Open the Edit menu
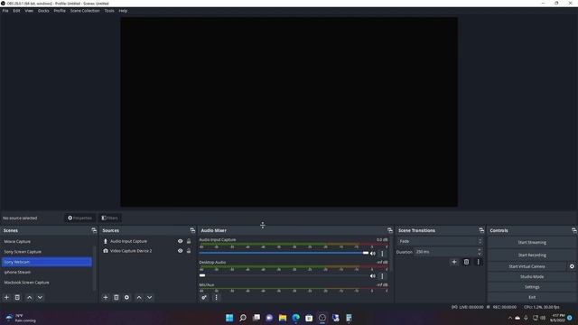 pyautogui.click(x=16, y=11)
